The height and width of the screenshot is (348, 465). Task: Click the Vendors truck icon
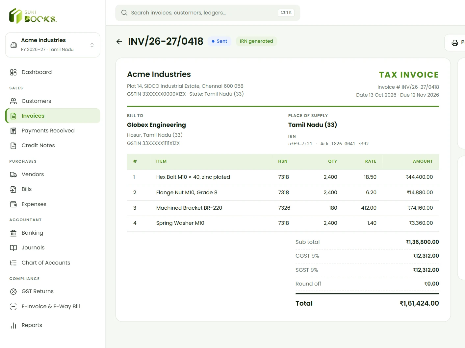(x=13, y=174)
